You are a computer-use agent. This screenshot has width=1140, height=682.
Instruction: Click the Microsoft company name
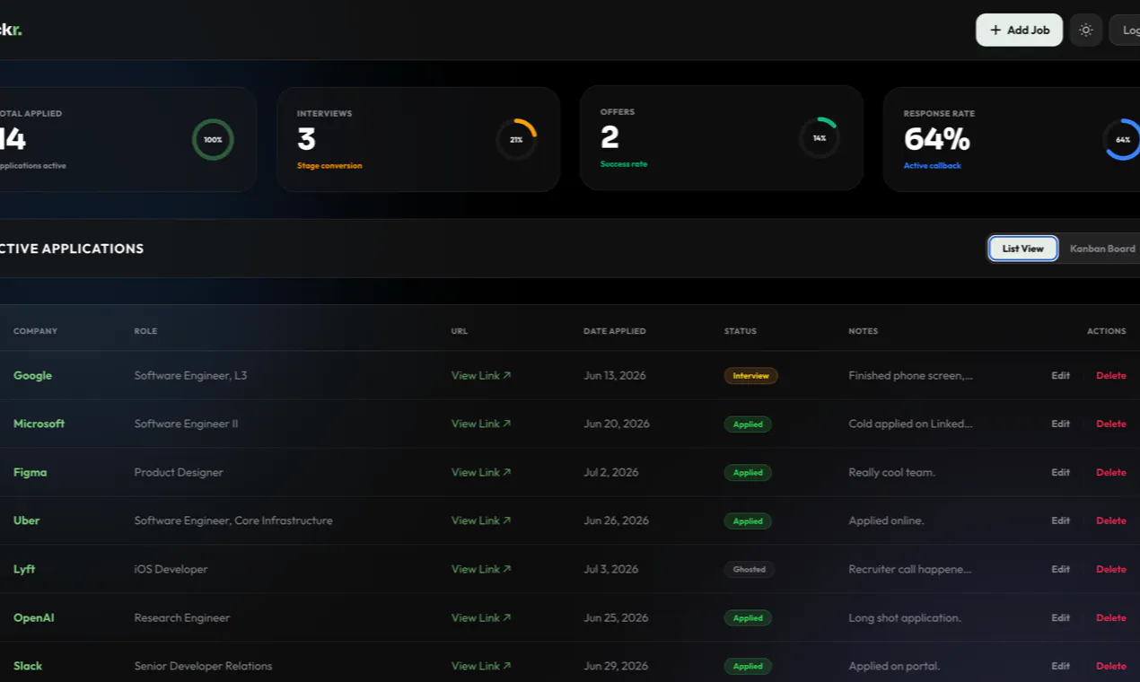[39, 424]
